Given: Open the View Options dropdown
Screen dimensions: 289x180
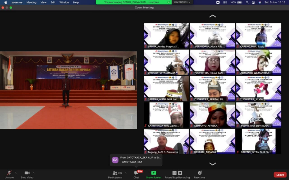Looking at the screenshot, I should (x=182, y=2).
